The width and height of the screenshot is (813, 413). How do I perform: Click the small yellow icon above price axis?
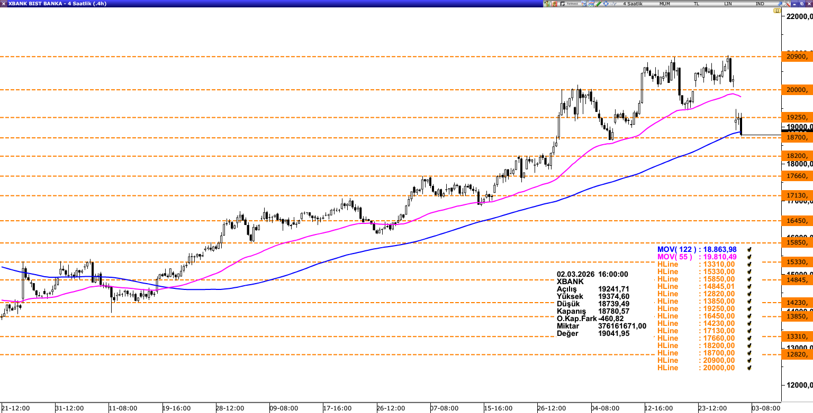[x=783, y=11]
